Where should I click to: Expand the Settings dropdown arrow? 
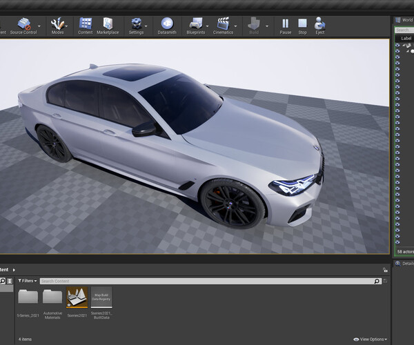146,26
